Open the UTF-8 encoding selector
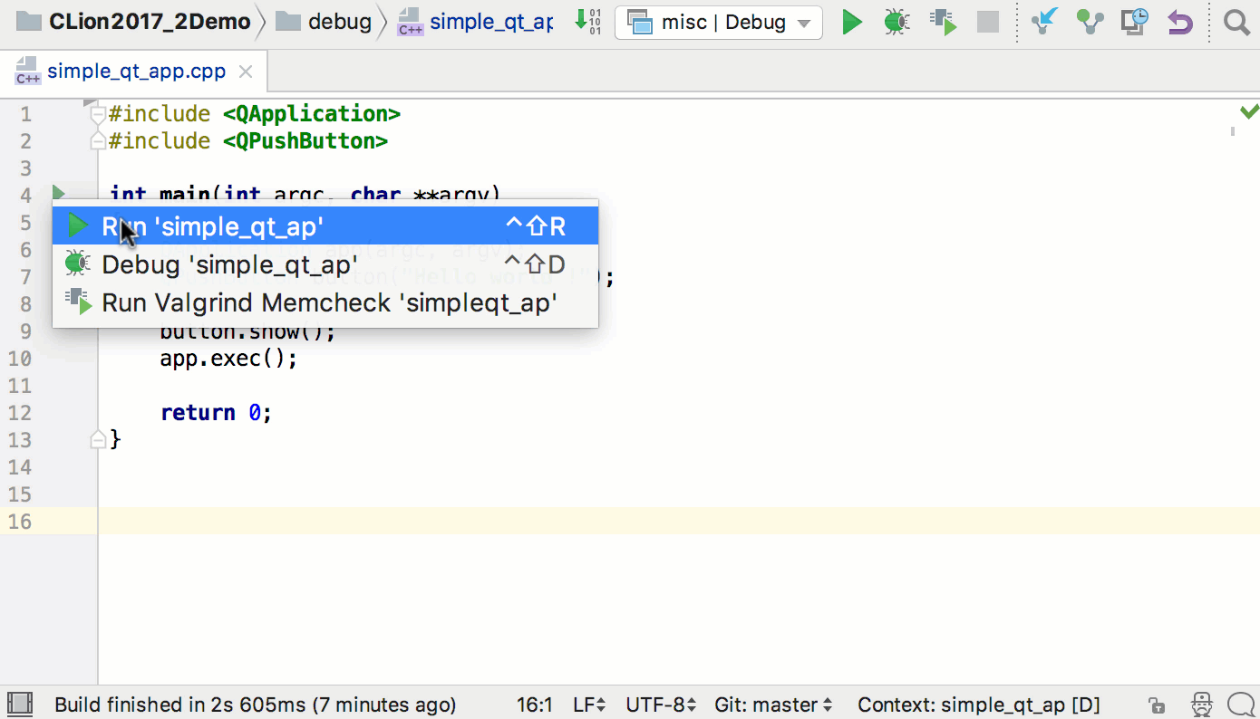This screenshot has width=1260, height=719. click(x=661, y=705)
